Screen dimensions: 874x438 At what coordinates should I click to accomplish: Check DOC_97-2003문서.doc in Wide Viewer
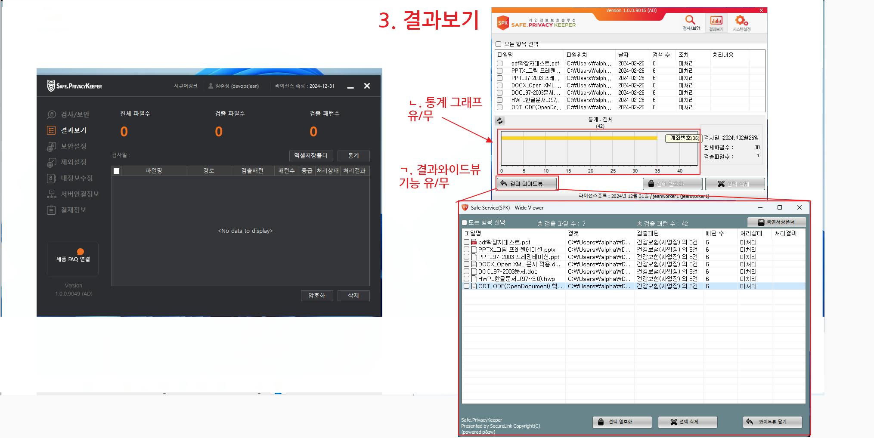466,272
